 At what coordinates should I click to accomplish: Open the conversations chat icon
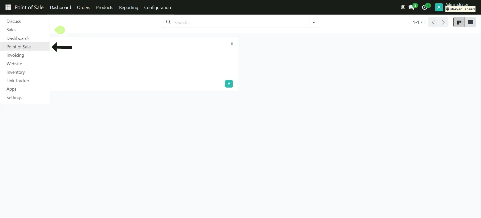click(x=411, y=7)
